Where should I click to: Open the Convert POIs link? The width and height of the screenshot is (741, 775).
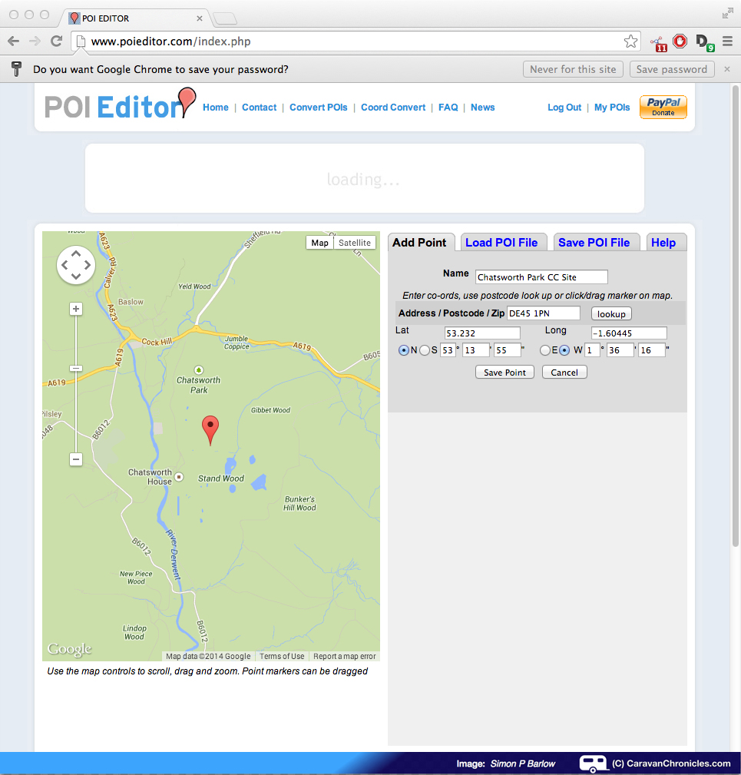(x=318, y=108)
